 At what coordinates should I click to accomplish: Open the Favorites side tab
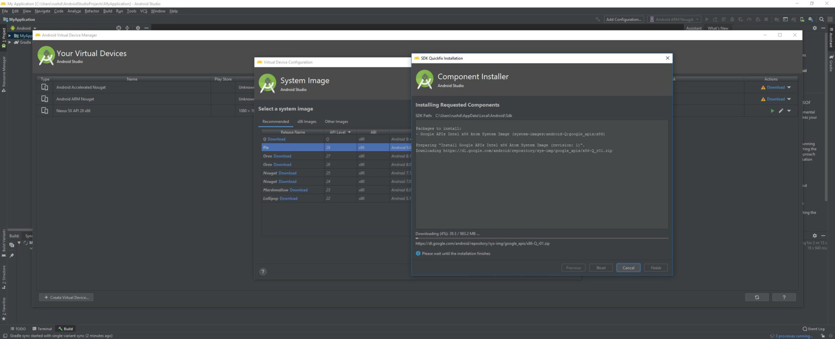point(4,309)
